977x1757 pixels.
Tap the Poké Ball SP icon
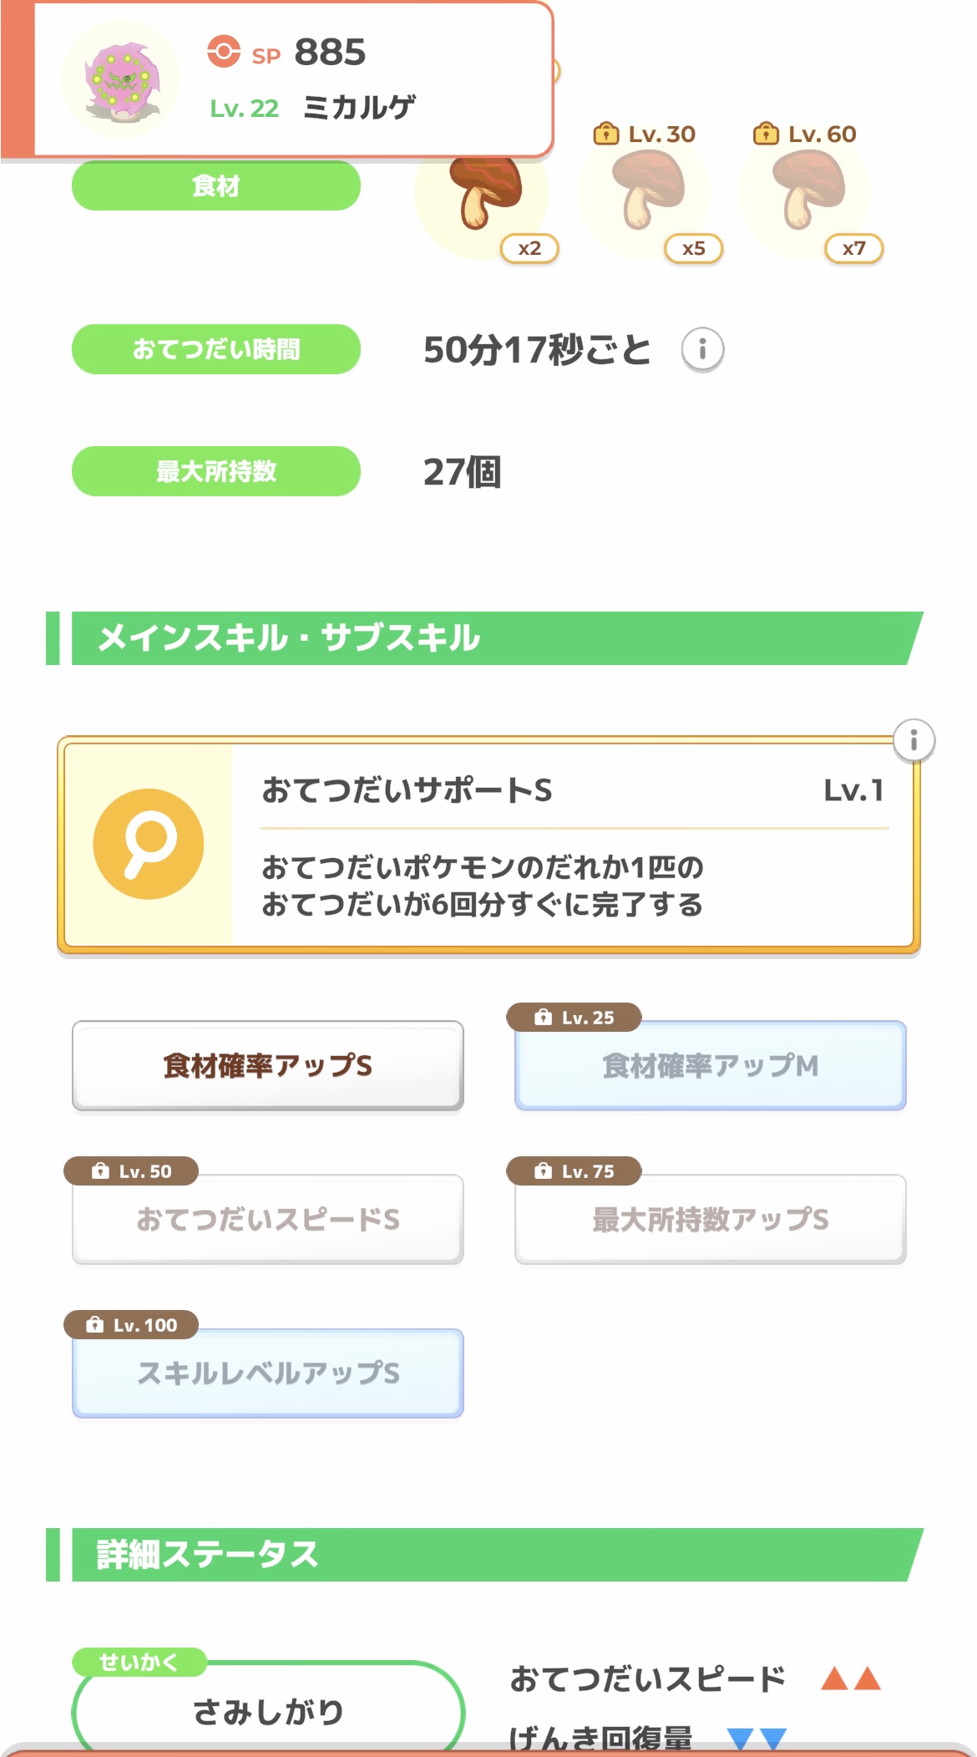224,52
